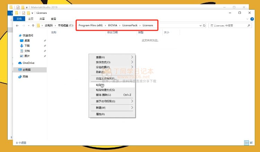Click 本地磁盘 (C:) breadcrumb
This screenshot has width=260, height=152.
tap(65, 25)
